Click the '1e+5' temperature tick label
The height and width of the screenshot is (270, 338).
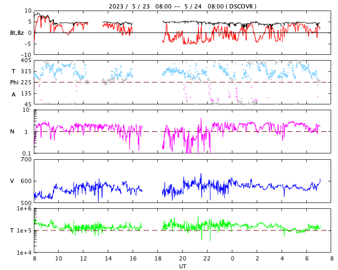coord(24,230)
